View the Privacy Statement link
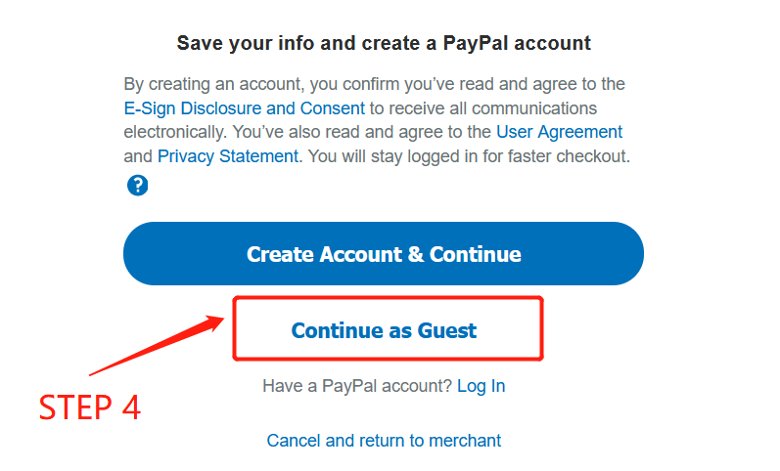This screenshot has height=471, width=780. [227, 156]
